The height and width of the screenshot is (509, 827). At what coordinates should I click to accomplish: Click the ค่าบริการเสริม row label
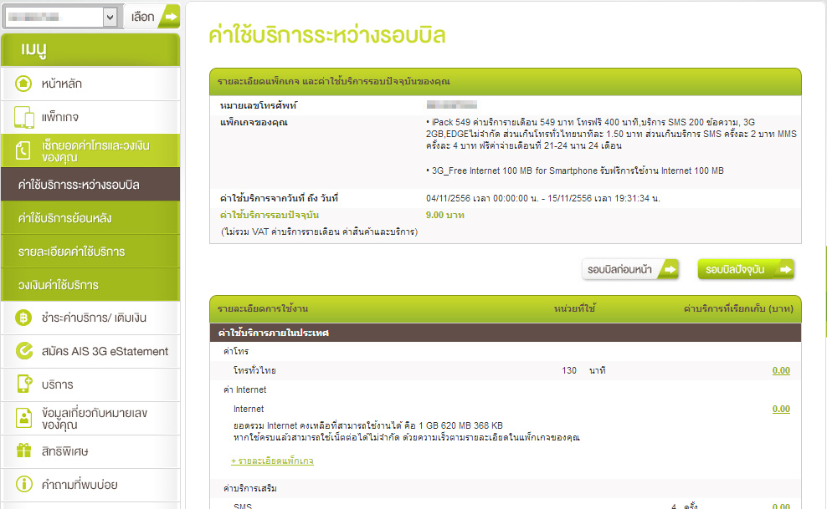click(x=250, y=488)
